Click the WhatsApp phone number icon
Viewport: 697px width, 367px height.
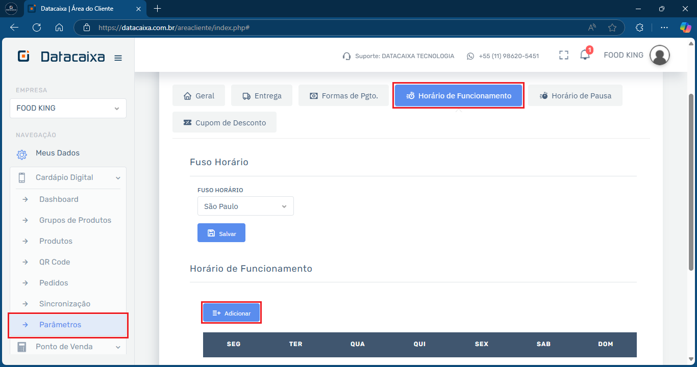(470, 56)
